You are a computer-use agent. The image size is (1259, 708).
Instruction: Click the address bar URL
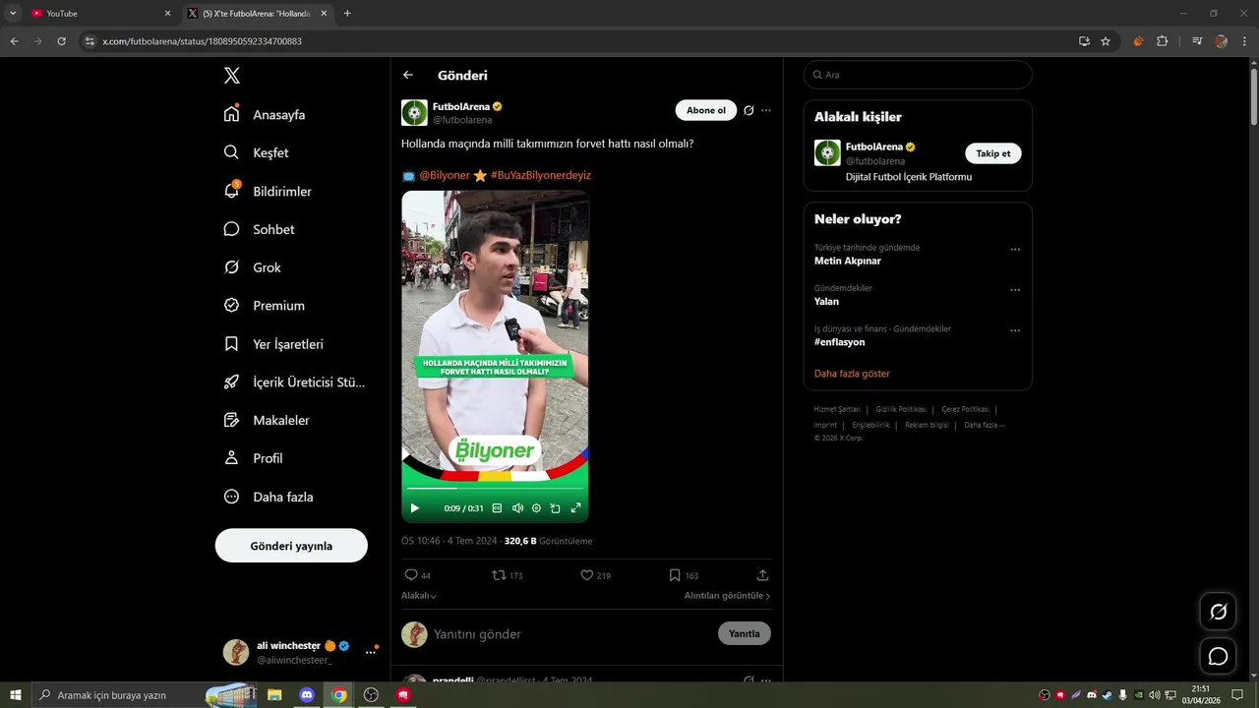coord(202,41)
